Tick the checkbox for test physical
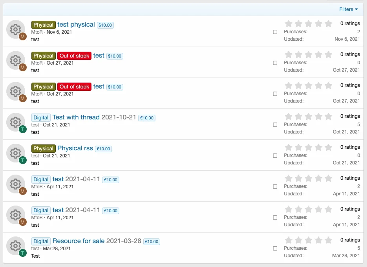This screenshot has width=367, height=267. pyautogui.click(x=275, y=32)
